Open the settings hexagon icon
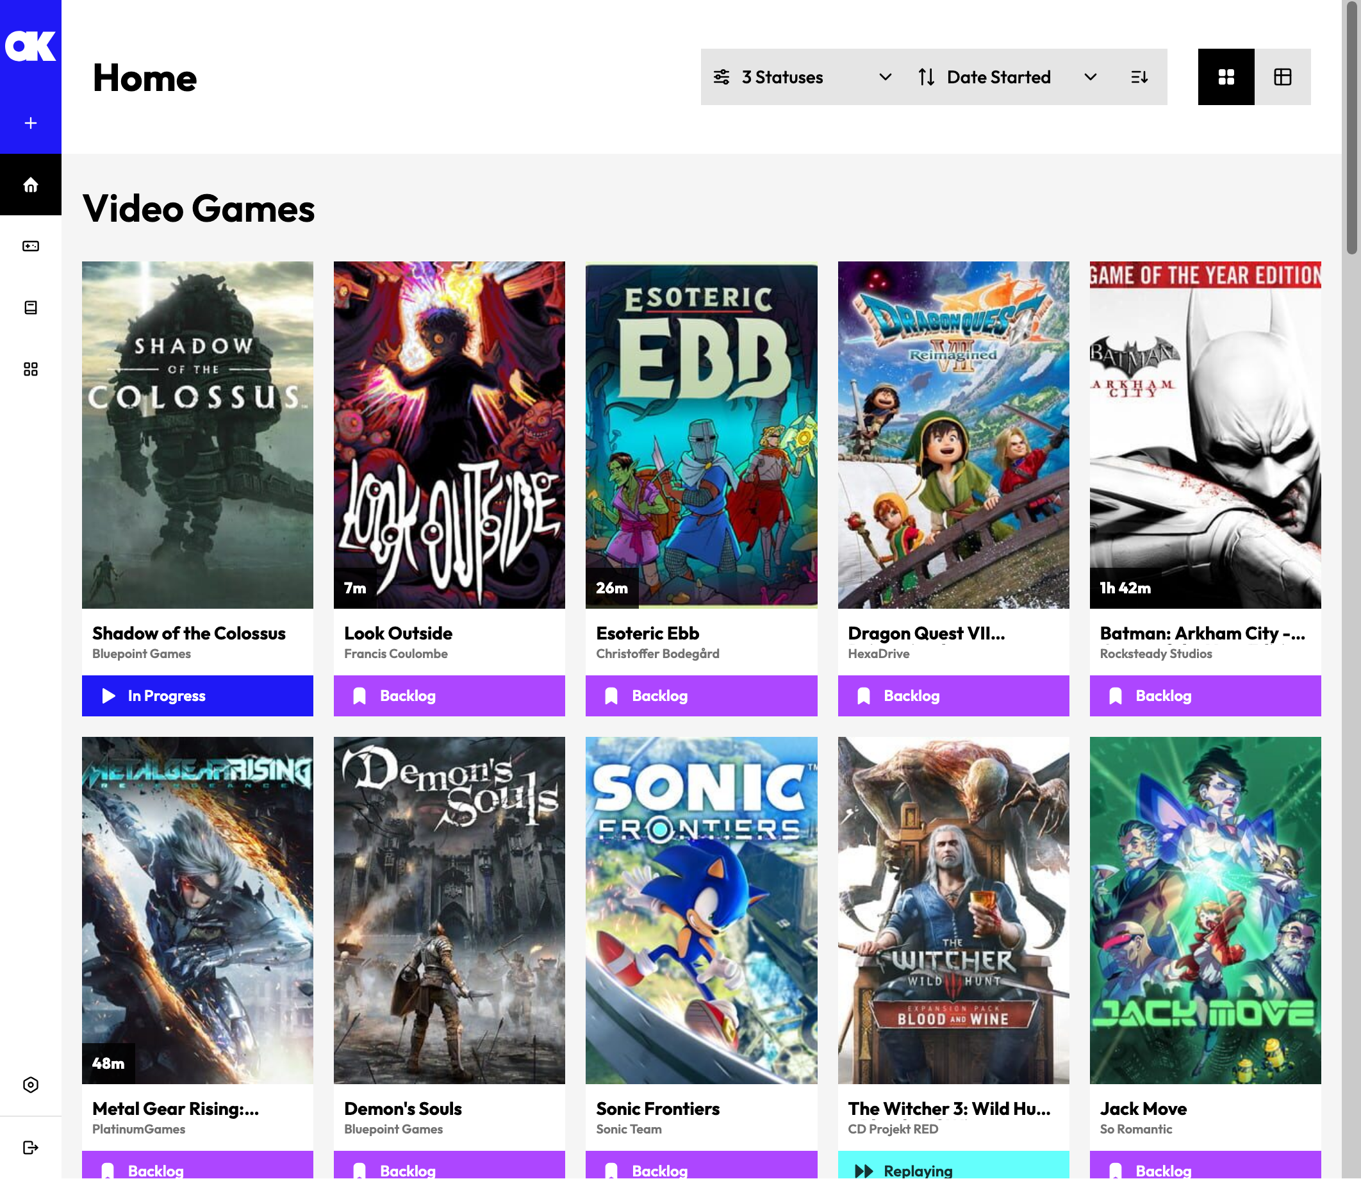 pos(30,1084)
